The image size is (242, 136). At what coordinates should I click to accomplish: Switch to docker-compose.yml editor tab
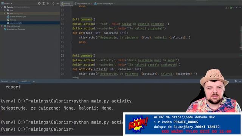105,3
